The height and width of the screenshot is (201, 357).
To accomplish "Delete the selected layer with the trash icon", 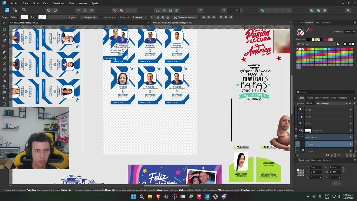I will click(354, 155).
